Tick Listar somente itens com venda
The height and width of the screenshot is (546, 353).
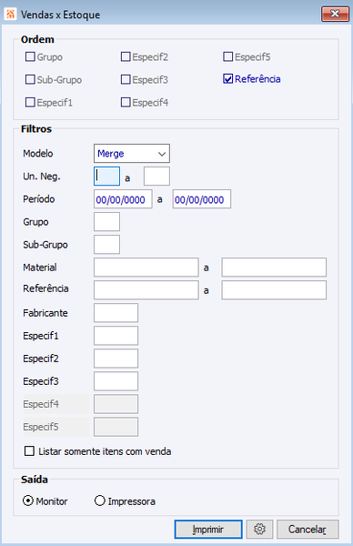(30, 451)
